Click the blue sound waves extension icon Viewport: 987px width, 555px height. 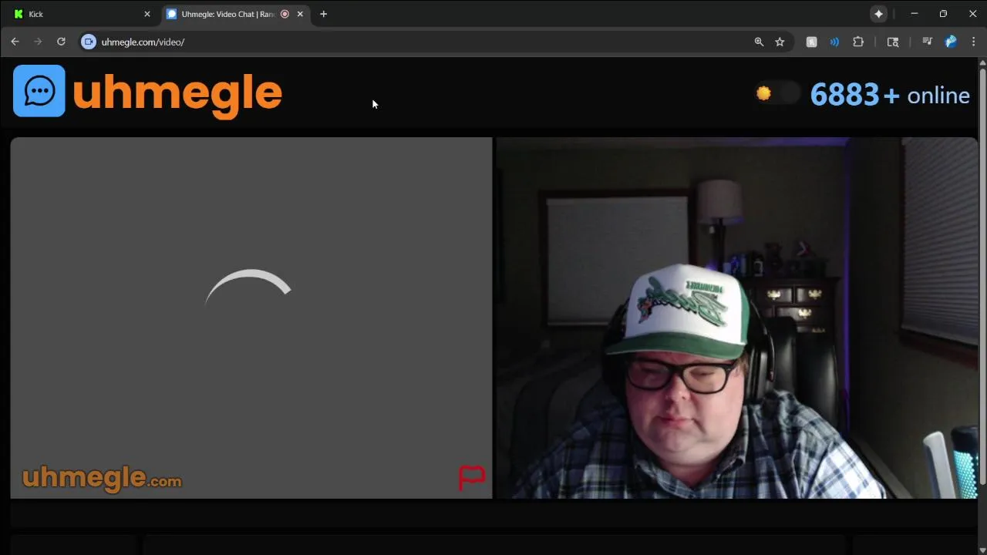point(834,42)
